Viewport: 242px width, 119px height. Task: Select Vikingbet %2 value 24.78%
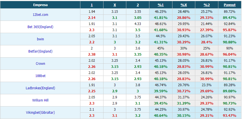point(207,110)
